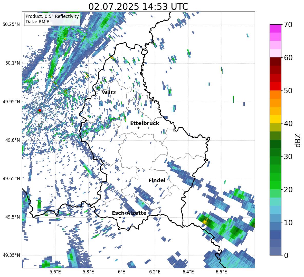Click the Ettelbruck city label

point(145,124)
